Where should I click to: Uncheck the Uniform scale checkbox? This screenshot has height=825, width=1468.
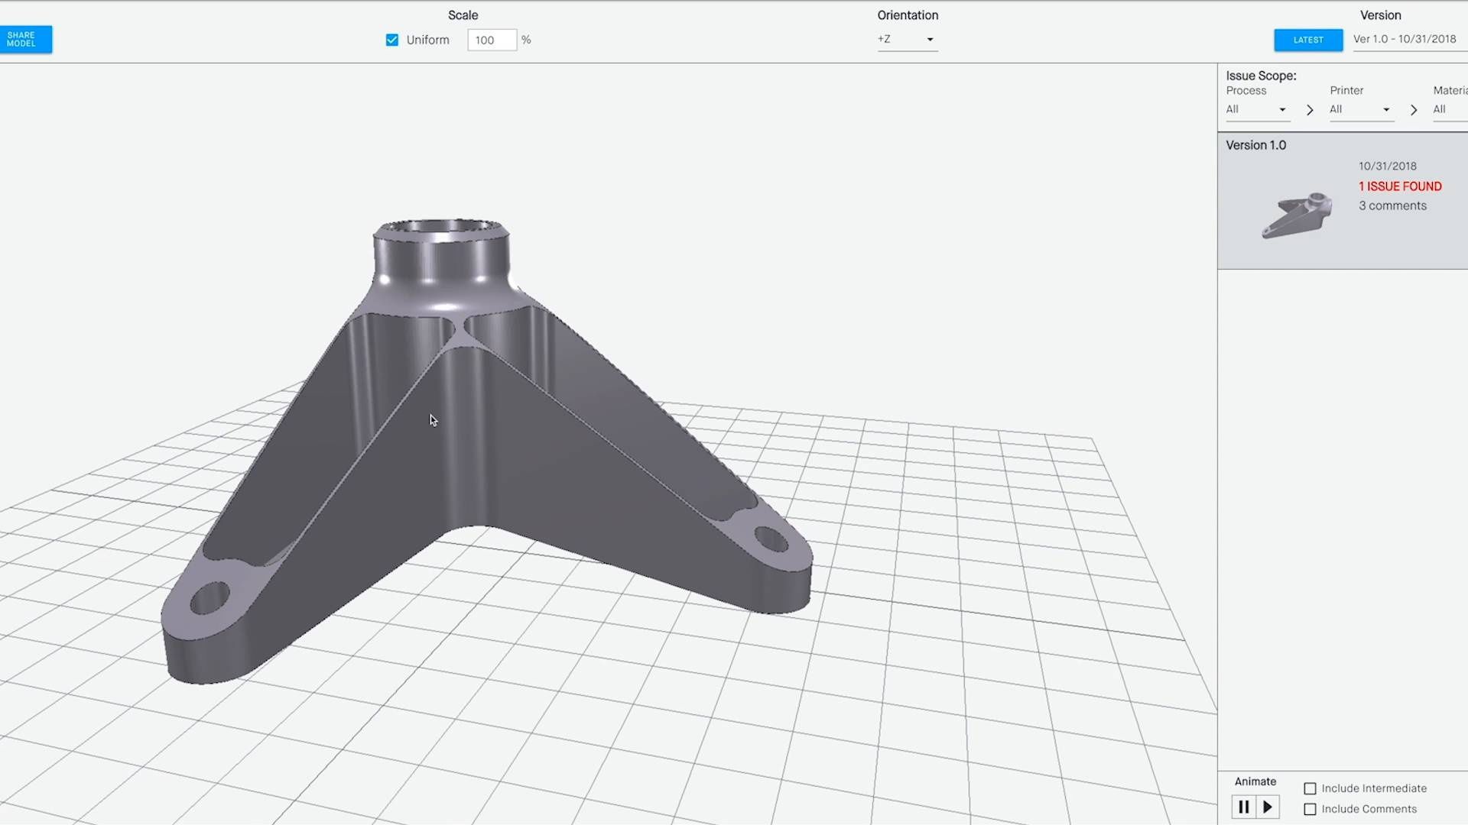point(391,40)
